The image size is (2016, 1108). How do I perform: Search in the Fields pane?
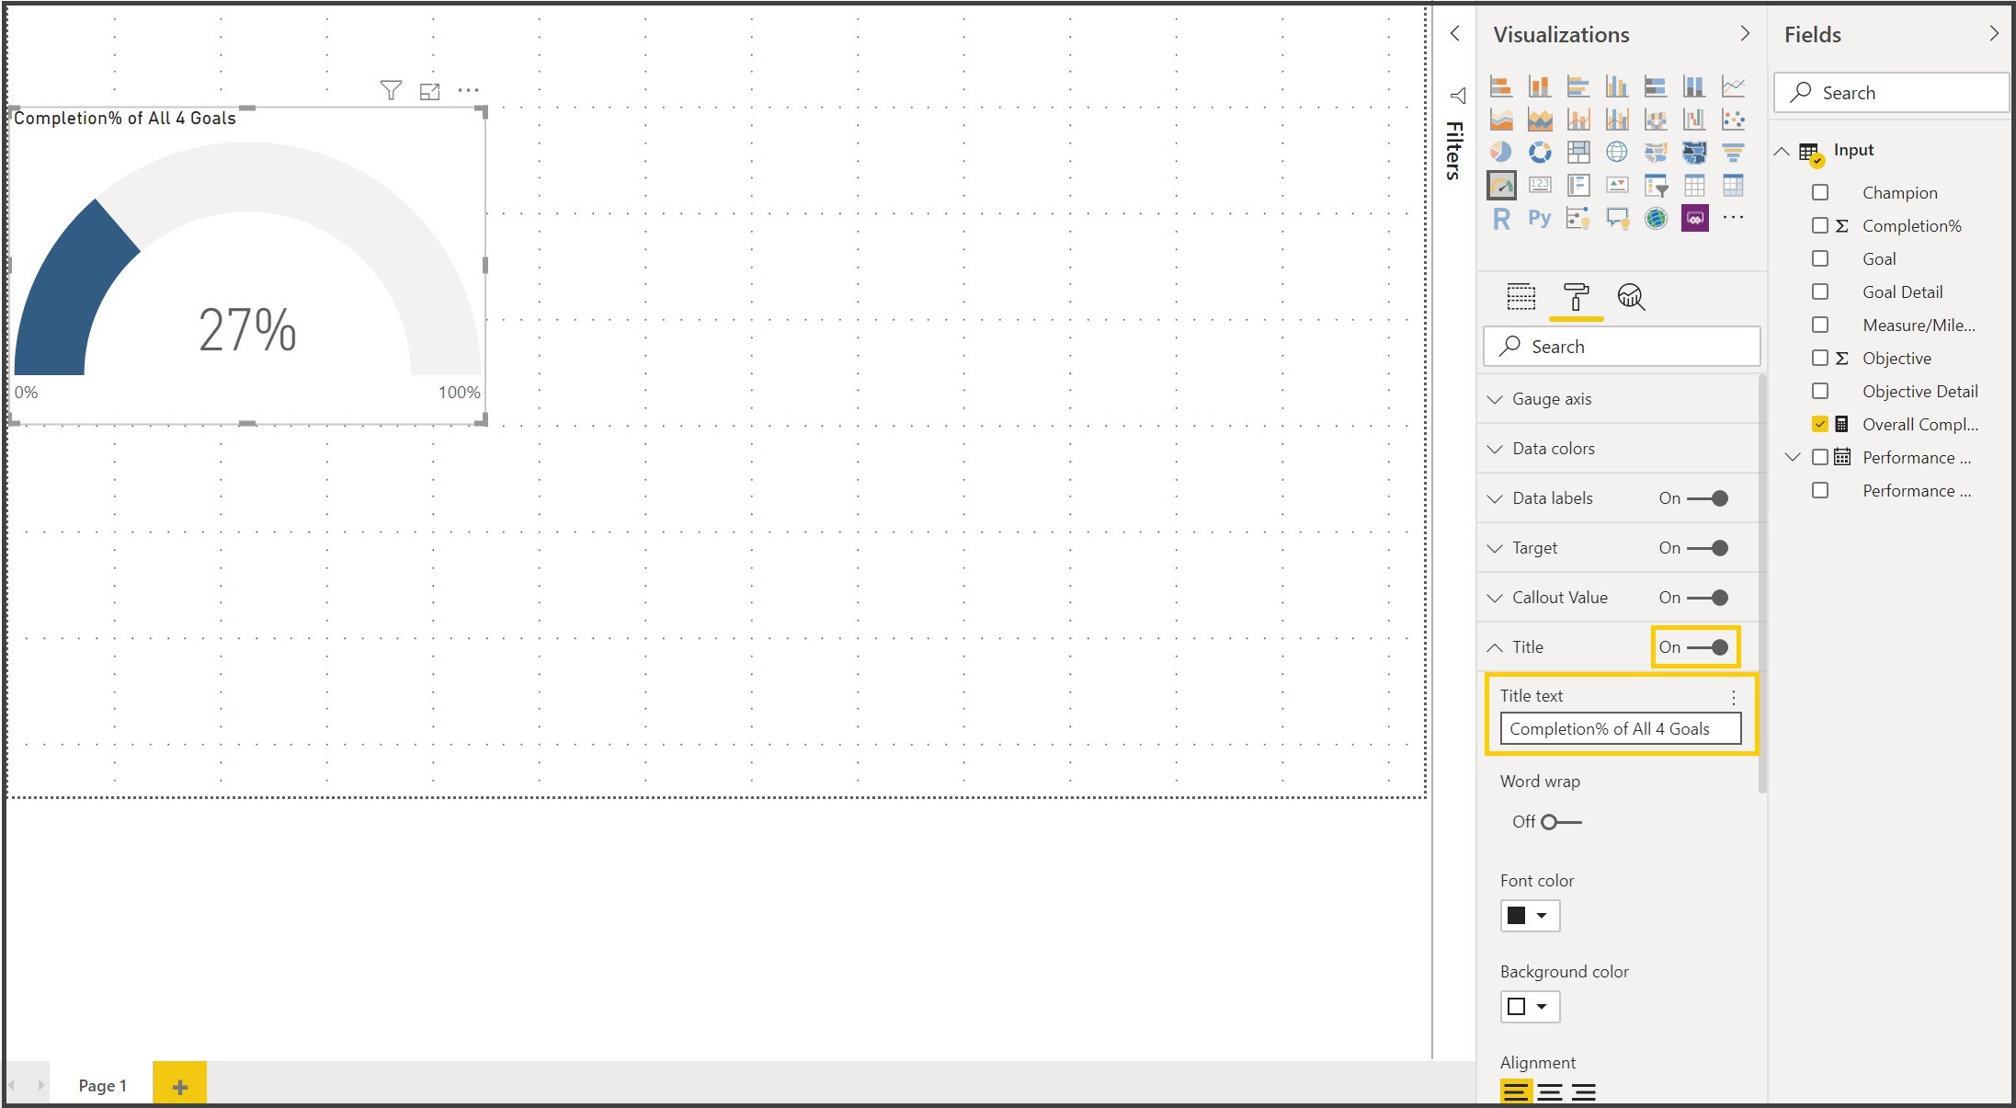(x=1892, y=93)
